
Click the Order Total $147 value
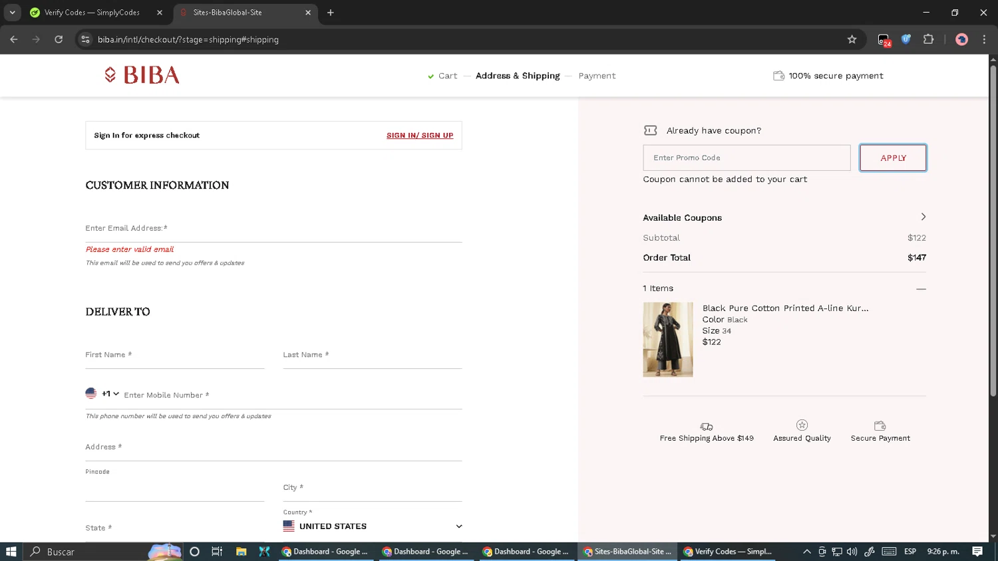click(x=917, y=258)
